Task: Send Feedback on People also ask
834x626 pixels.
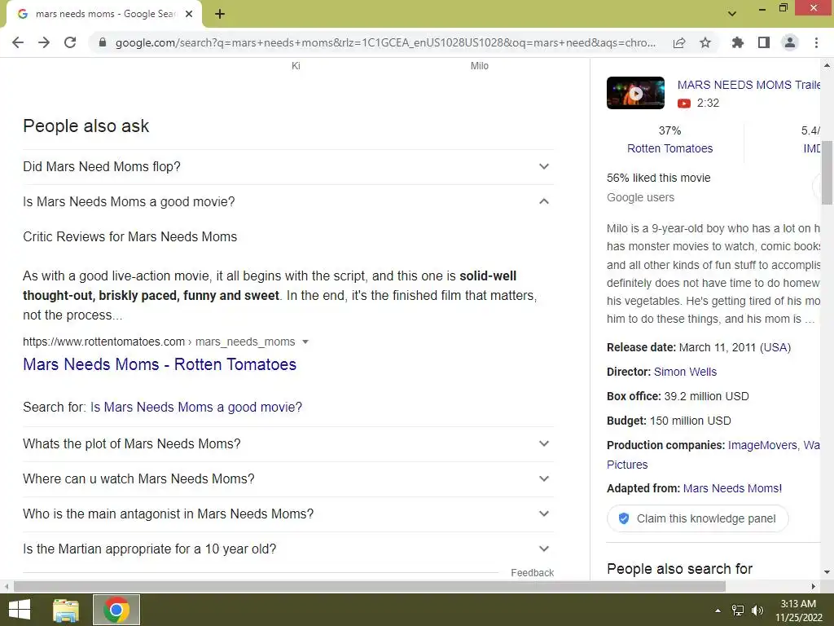Action: click(532, 573)
